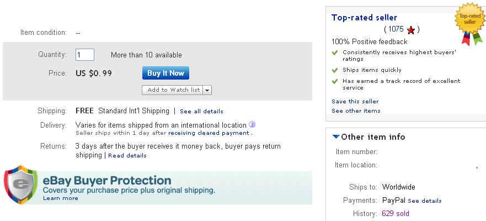This screenshot has height=221, width=486.
Task: Click the Quantity input field
Action: click(85, 55)
